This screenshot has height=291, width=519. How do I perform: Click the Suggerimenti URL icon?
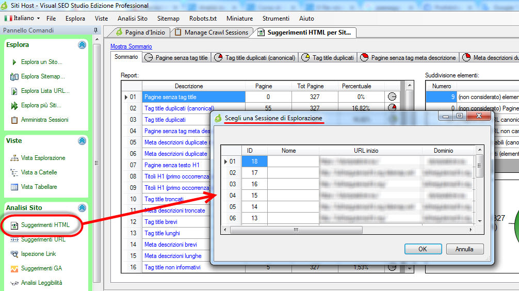point(14,240)
